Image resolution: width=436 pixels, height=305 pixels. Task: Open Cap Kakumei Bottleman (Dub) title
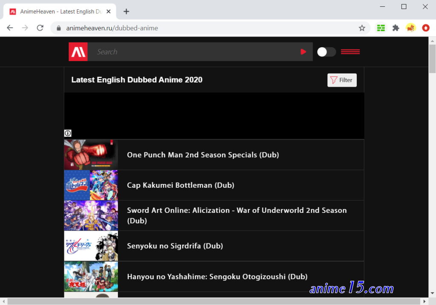(181, 185)
